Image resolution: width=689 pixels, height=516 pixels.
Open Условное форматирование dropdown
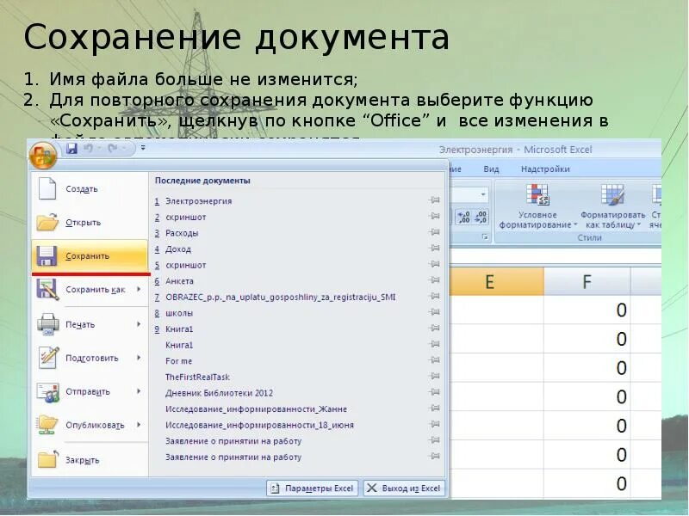(537, 206)
